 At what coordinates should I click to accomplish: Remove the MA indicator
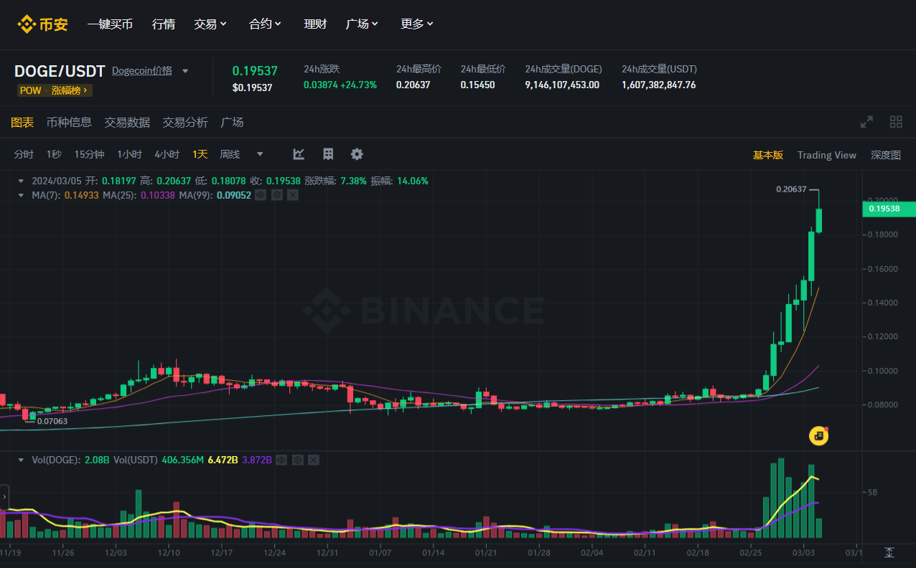[x=293, y=194]
